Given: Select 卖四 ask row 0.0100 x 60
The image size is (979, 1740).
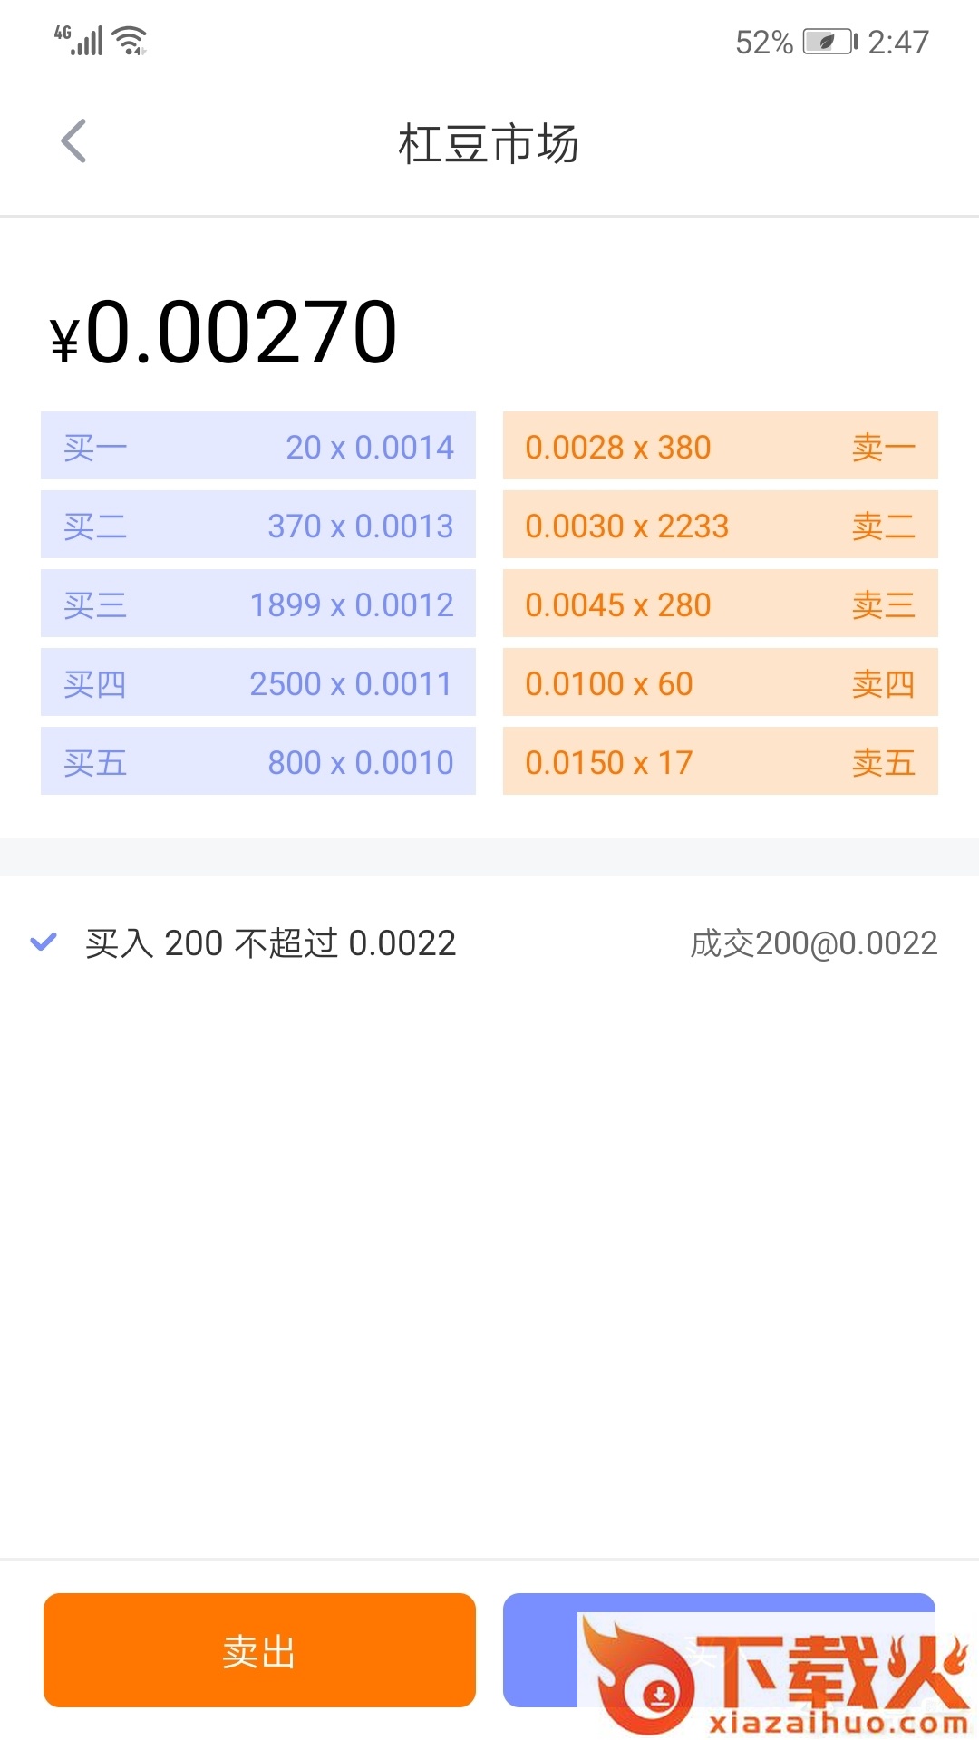Looking at the screenshot, I should (720, 682).
